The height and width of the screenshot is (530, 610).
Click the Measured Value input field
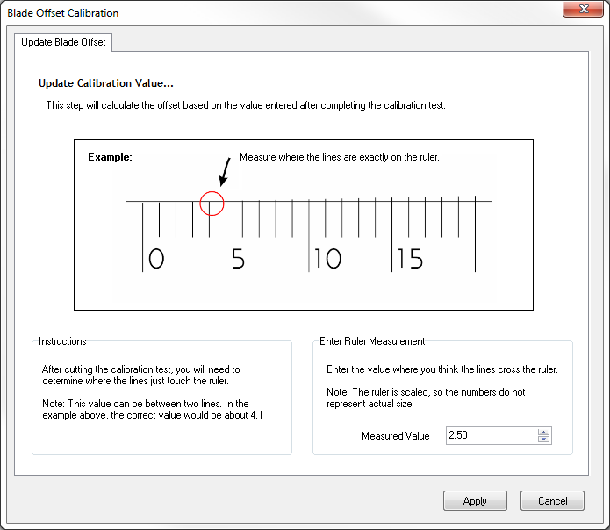tap(492, 435)
